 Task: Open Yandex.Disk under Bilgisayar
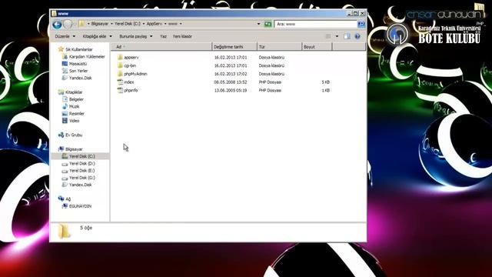(x=80, y=185)
